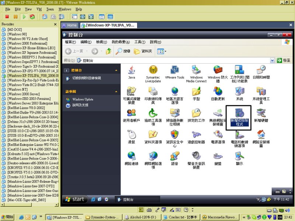
Task: Click host volume speaker tray icon
Action: (287, 210)
